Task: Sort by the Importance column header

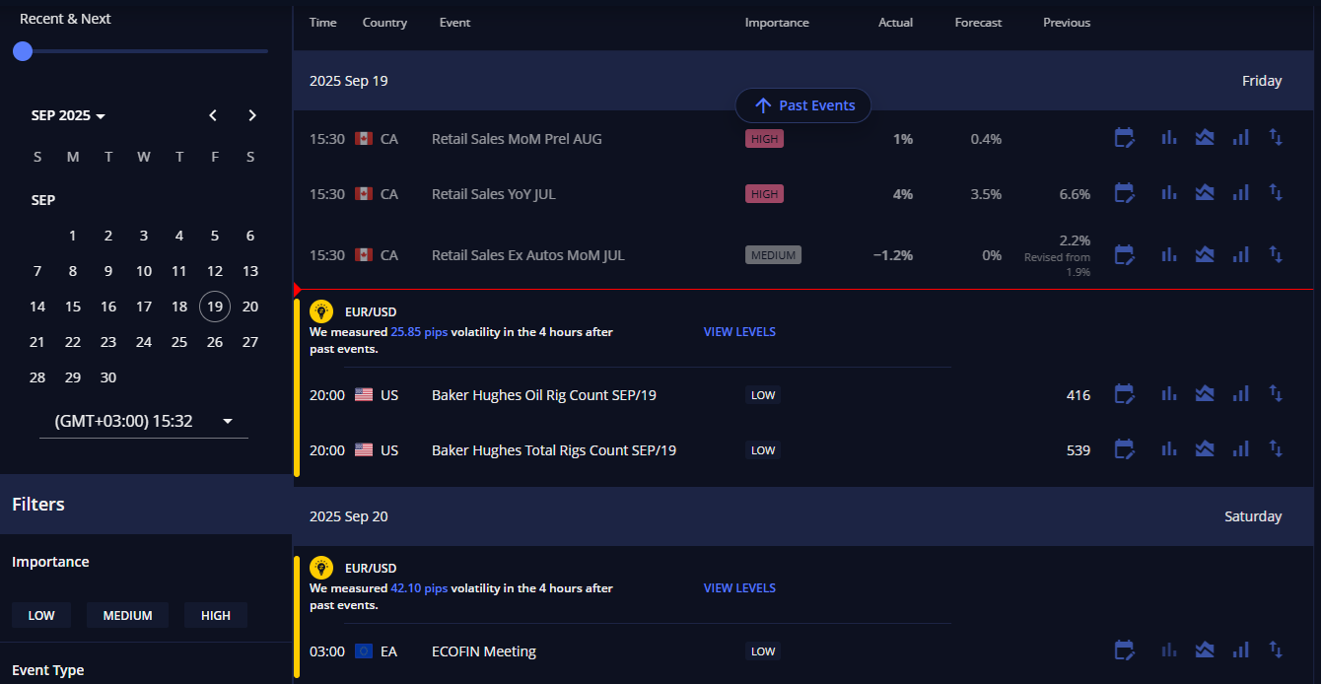Action: click(x=777, y=23)
